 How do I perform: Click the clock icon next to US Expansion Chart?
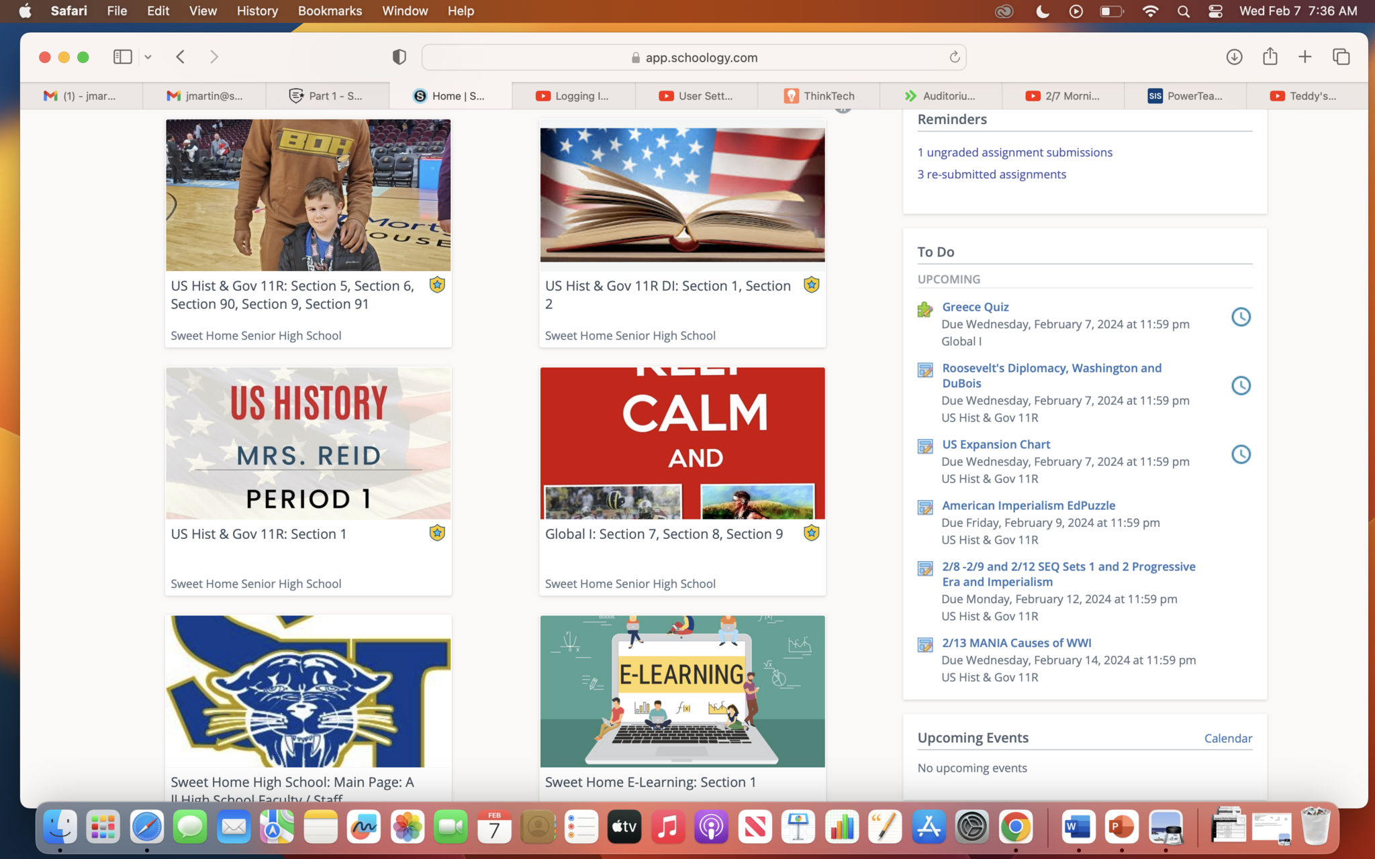pos(1240,454)
